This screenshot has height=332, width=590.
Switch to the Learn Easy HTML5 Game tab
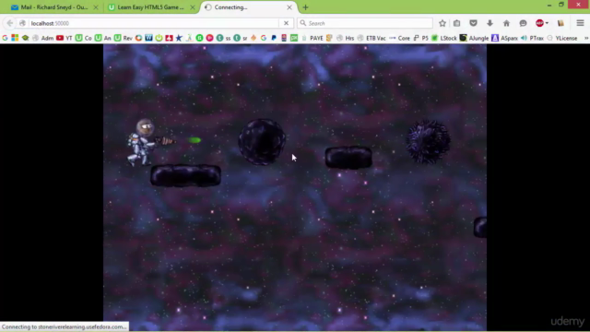[x=150, y=7]
